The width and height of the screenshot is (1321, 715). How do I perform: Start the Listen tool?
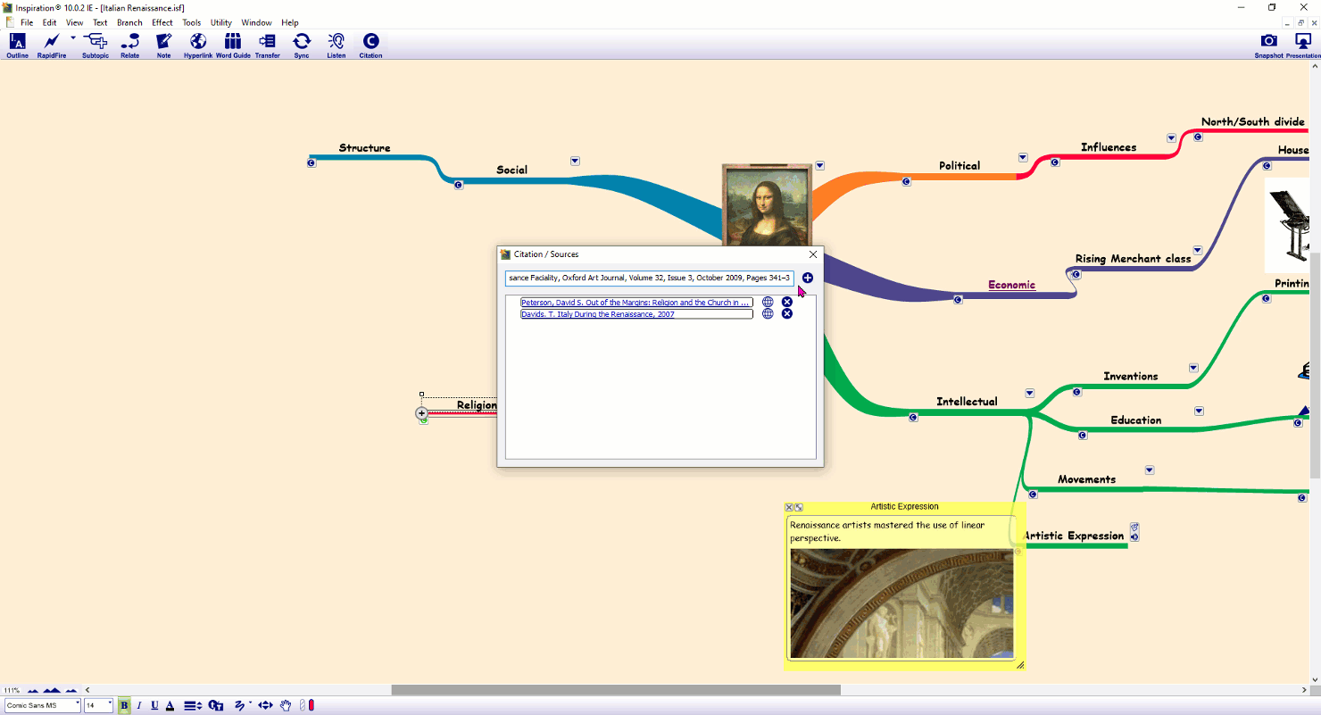pos(336,46)
